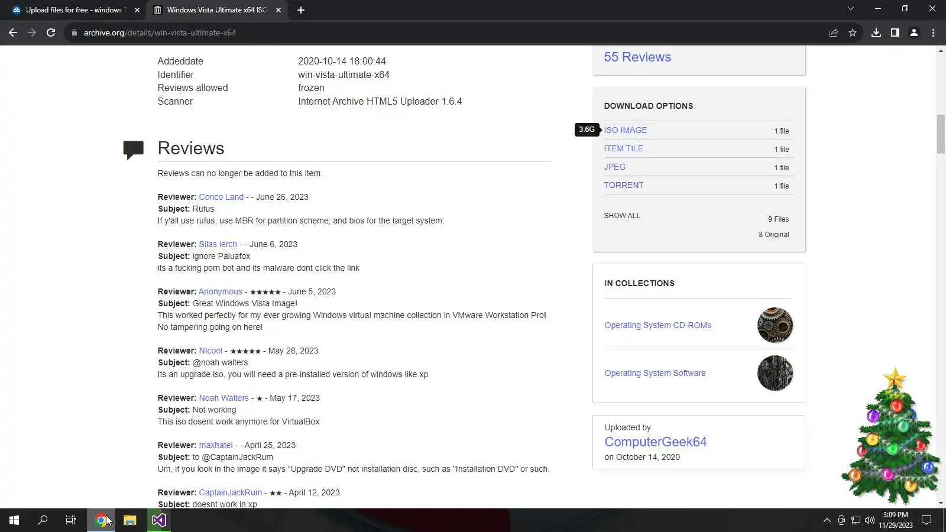Open reviewer Silas lerch's profile
This screenshot has width=946, height=532.
218,244
